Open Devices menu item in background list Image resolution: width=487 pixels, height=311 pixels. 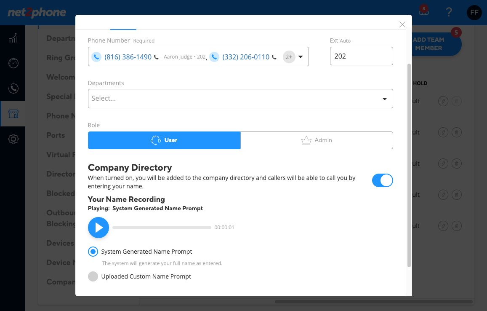point(60,243)
